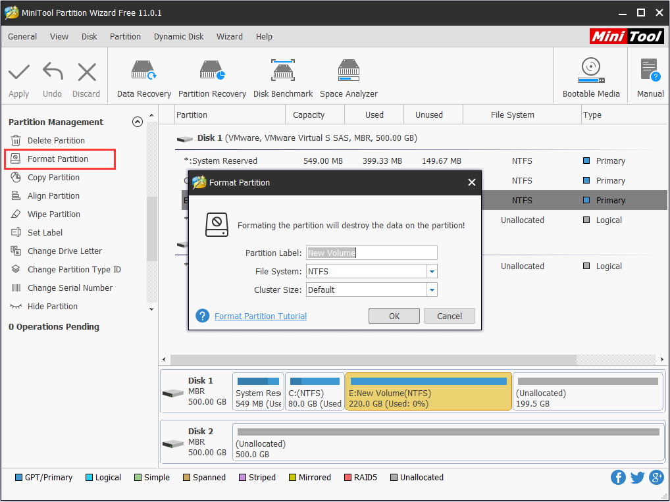670x502 pixels.
Task: Click the Twitter share icon
Action: coord(637,477)
